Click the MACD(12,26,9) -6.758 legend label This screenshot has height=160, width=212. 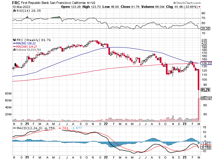pyautogui.click(x=36, y=128)
